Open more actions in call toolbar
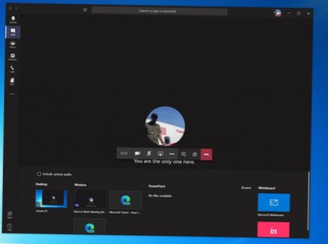Screen dimensions: 328x244 (x=172, y=154)
